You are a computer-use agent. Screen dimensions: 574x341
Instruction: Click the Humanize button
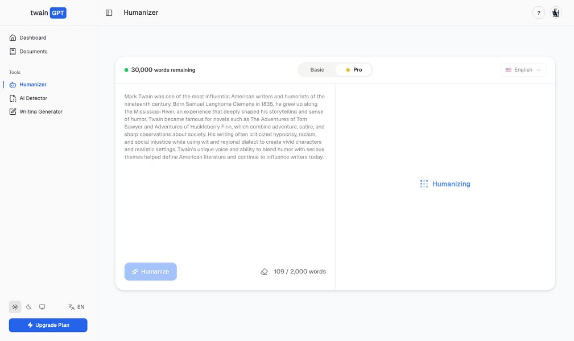(x=150, y=272)
